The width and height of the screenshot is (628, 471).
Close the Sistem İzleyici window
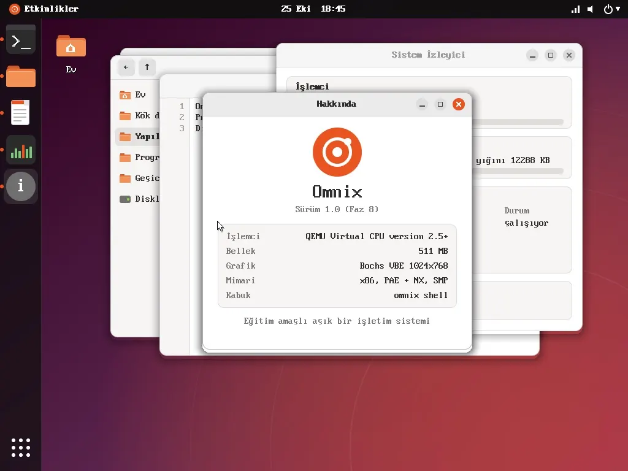click(x=569, y=55)
